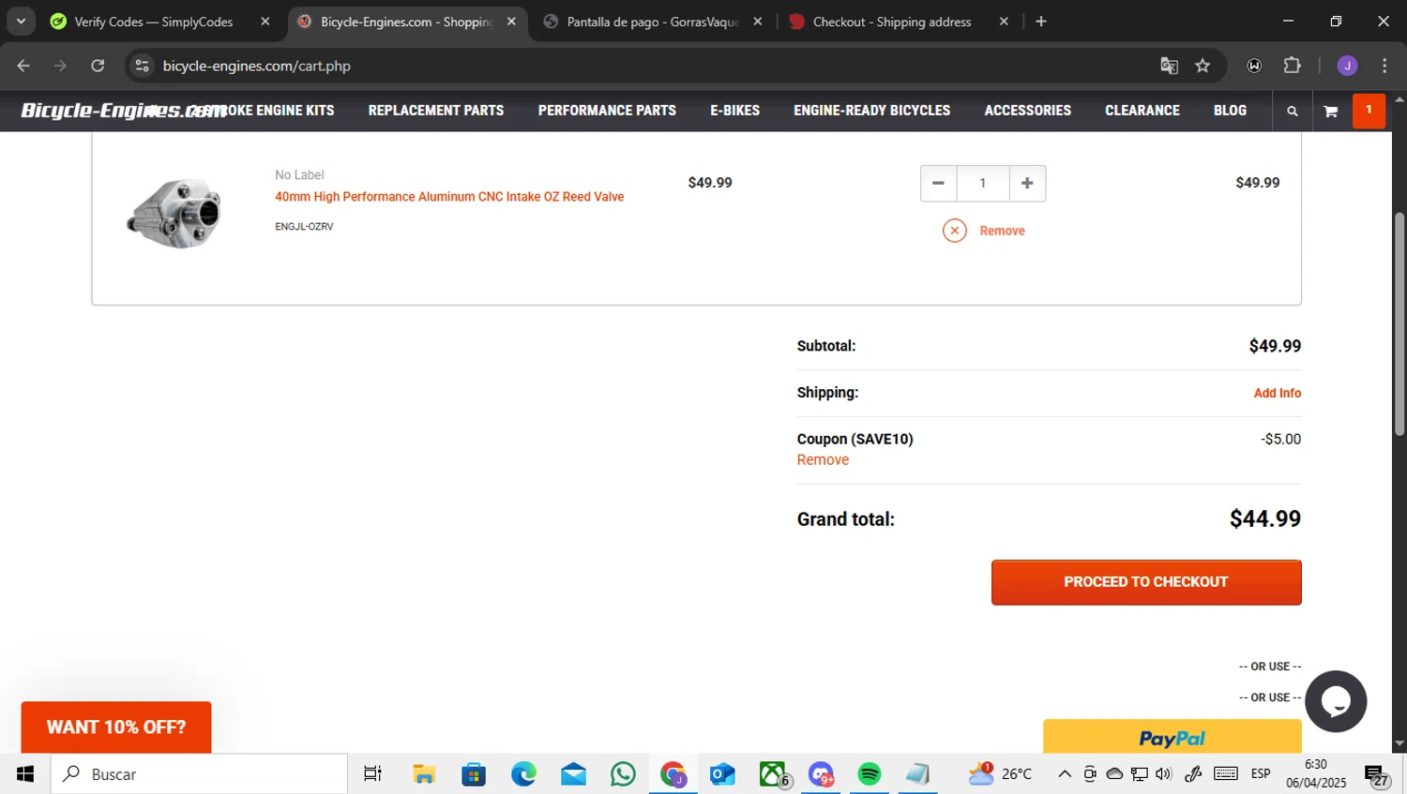Bookmark this page with the star
This screenshot has width=1407, height=794.
(1203, 66)
